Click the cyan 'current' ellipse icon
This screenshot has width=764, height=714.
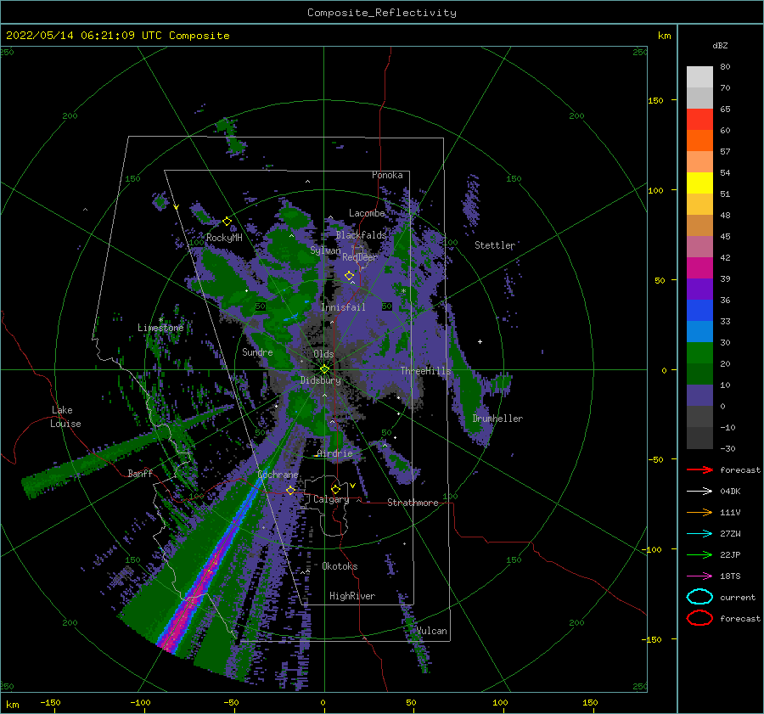coord(699,597)
